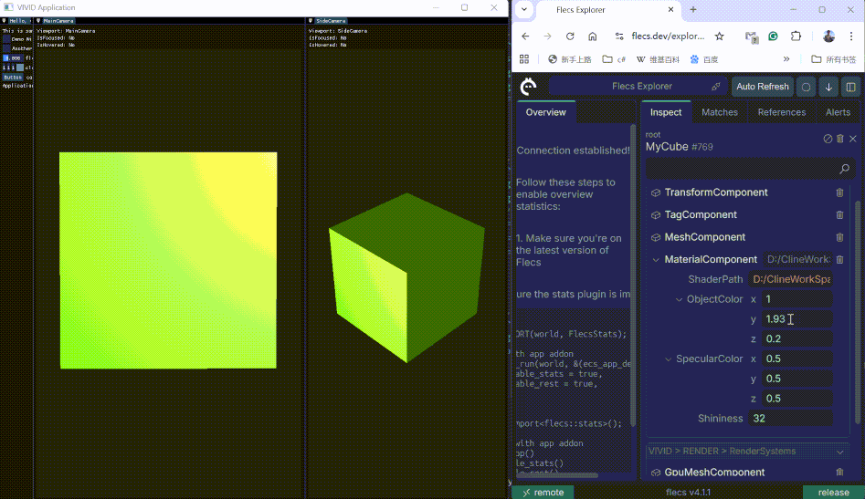
Task: Collapse the MaterialComponent section
Action: tap(656, 259)
